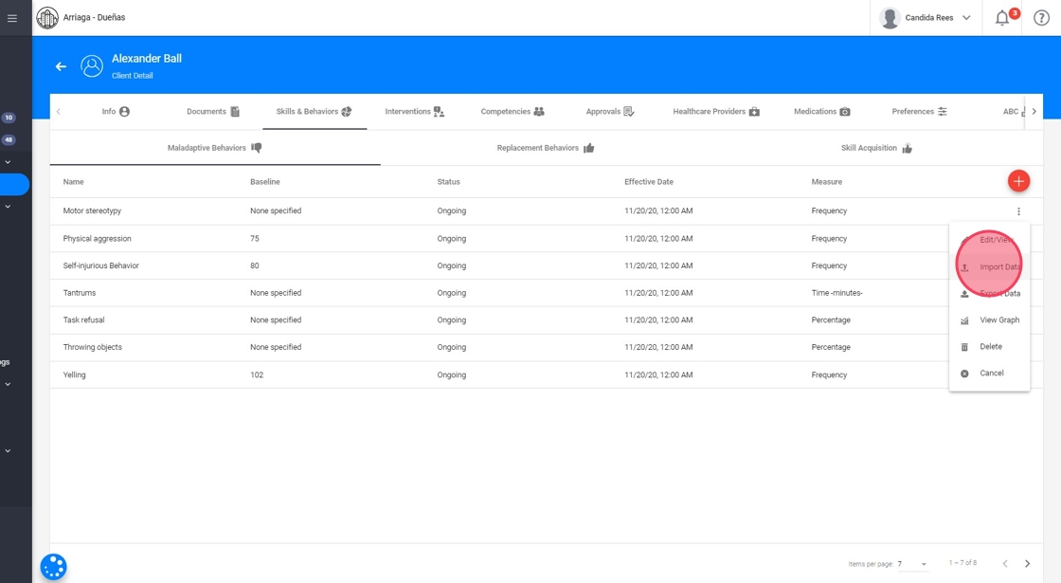Select the Task refusal row name
This screenshot has height=583, width=1061.
tap(83, 319)
